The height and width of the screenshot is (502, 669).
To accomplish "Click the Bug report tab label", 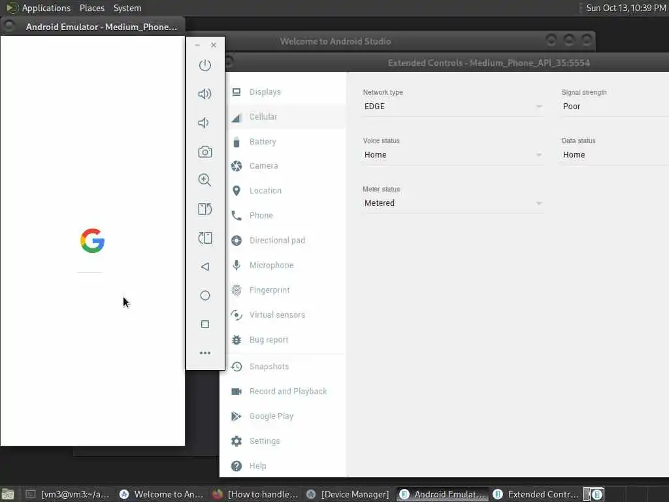I will (x=269, y=340).
